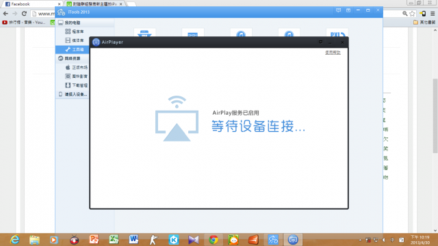Open a new tab in Chrome
Viewport: 438px width, 246px height.
pos(131,4)
